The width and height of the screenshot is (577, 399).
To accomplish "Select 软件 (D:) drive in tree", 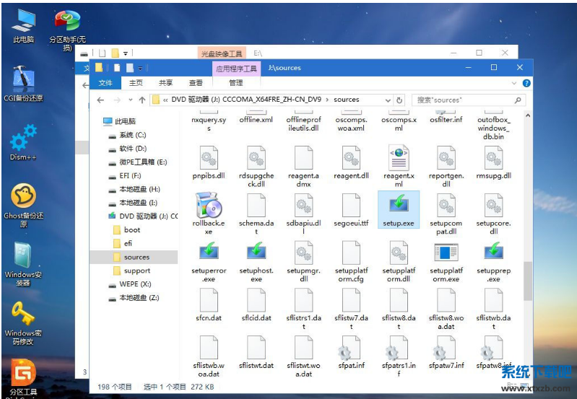I will coord(128,149).
